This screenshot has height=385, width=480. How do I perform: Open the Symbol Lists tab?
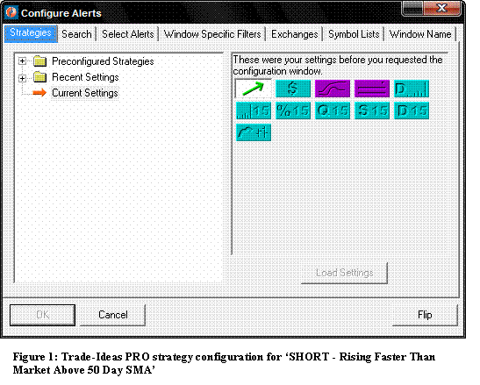pos(354,34)
